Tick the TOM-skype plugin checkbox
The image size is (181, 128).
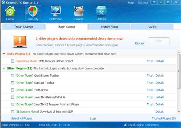(12, 90)
